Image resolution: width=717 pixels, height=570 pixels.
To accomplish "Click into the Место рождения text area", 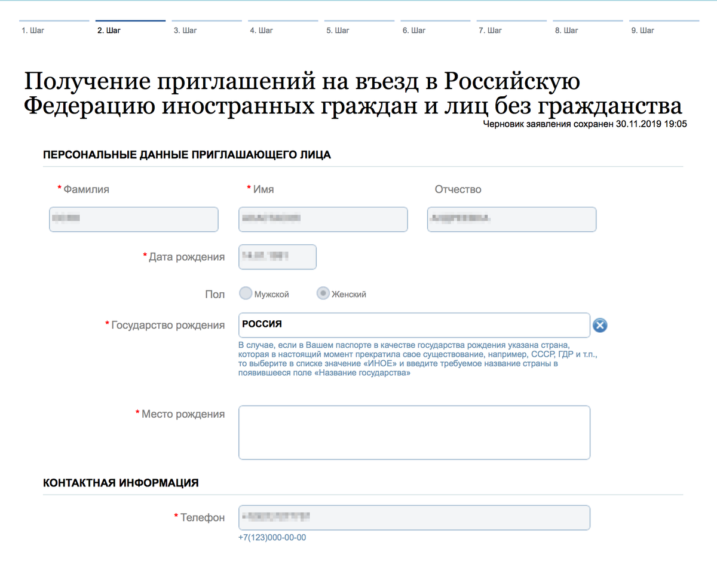I will [414, 433].
